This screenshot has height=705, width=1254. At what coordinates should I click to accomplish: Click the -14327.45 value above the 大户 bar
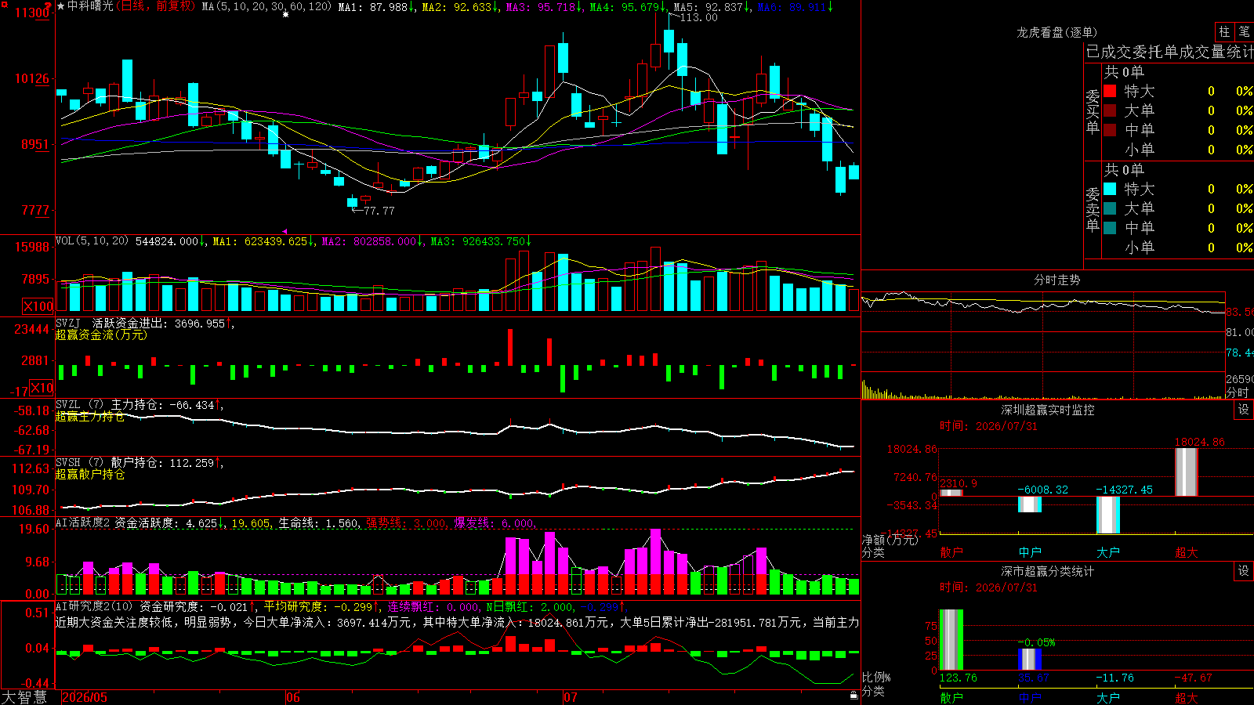pos(1125,490)
